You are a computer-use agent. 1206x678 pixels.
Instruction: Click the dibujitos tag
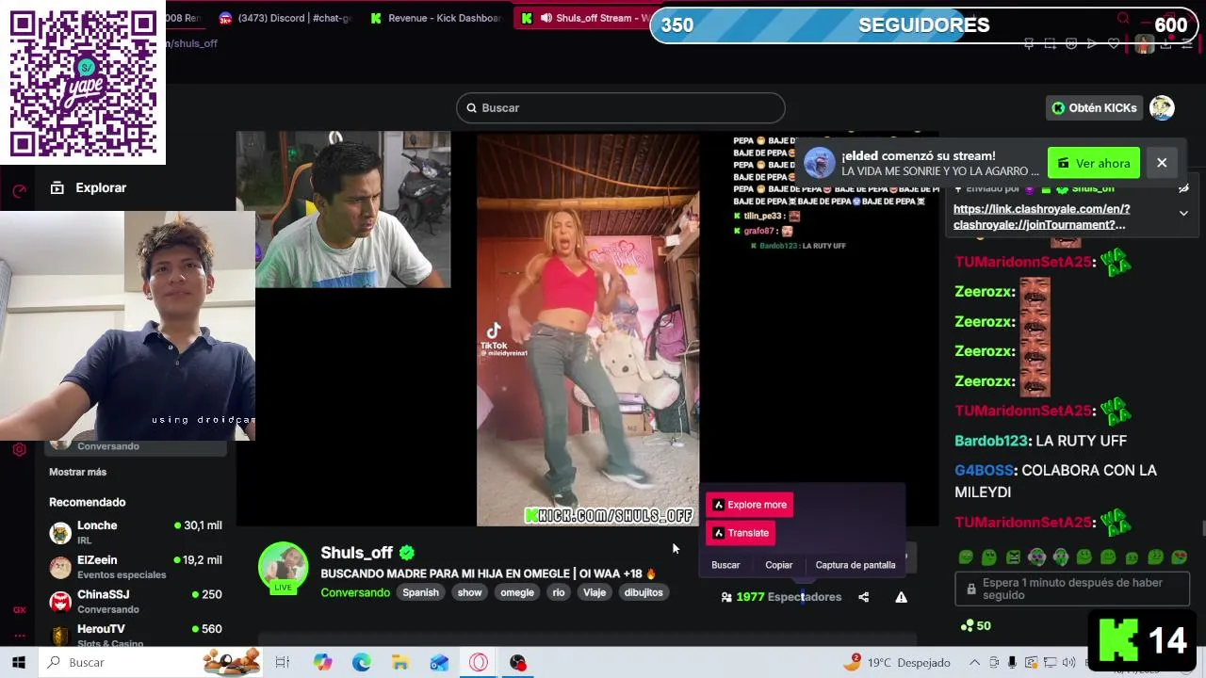[644, 592]
